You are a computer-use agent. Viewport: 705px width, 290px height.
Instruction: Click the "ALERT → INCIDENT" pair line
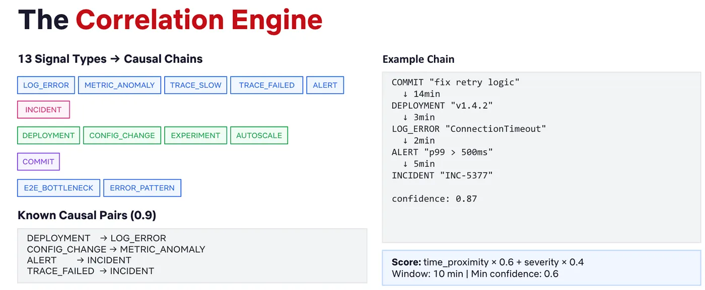click(79, 260)
